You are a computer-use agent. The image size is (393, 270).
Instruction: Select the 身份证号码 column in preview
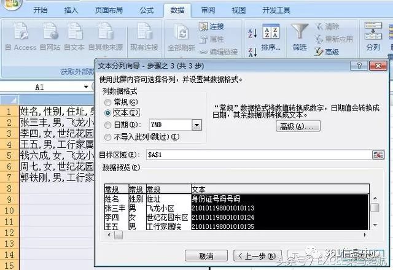coord(280,208)
